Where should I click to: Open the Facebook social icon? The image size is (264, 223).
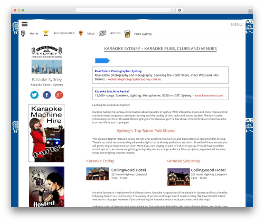coord(47,95)
